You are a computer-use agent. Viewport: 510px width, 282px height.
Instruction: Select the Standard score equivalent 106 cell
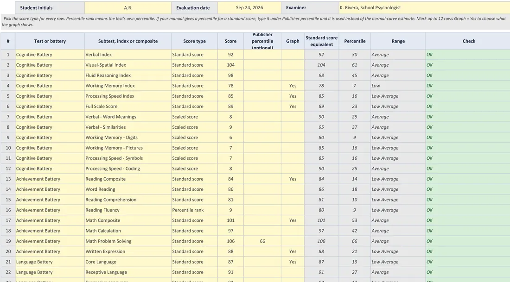(x=321, y=241)
